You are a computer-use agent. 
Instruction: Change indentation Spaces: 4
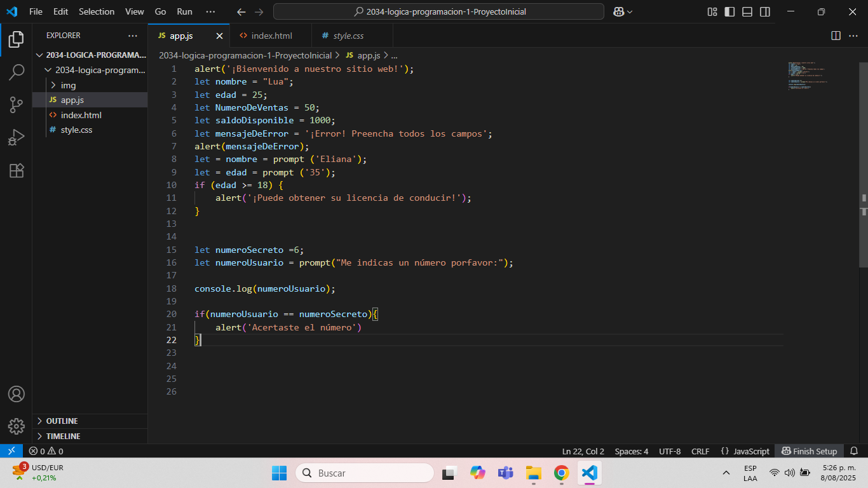coord(632,451)
